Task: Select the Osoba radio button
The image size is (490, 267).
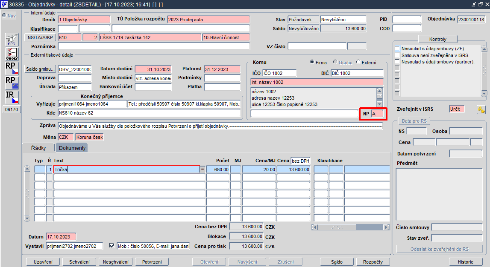Action: (x=335, y=62)
